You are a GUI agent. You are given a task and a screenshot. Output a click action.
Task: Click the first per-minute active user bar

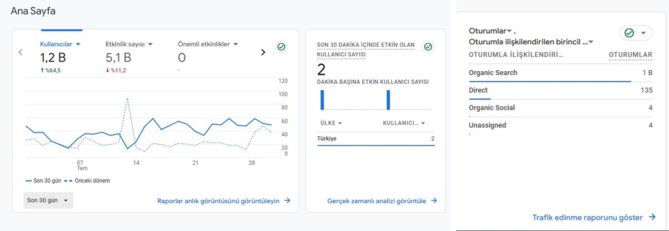(x=323, y=100)
